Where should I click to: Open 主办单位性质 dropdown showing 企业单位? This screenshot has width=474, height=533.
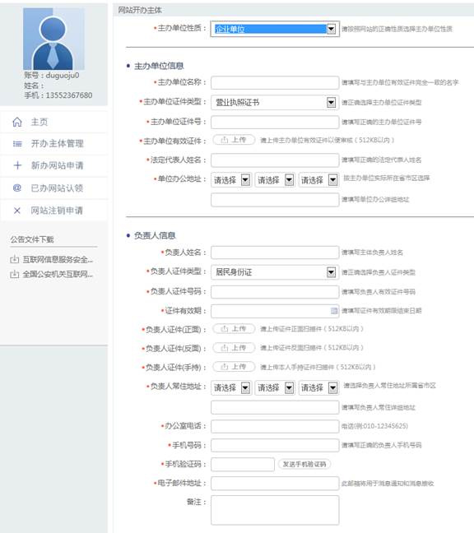tap(275, 29)
